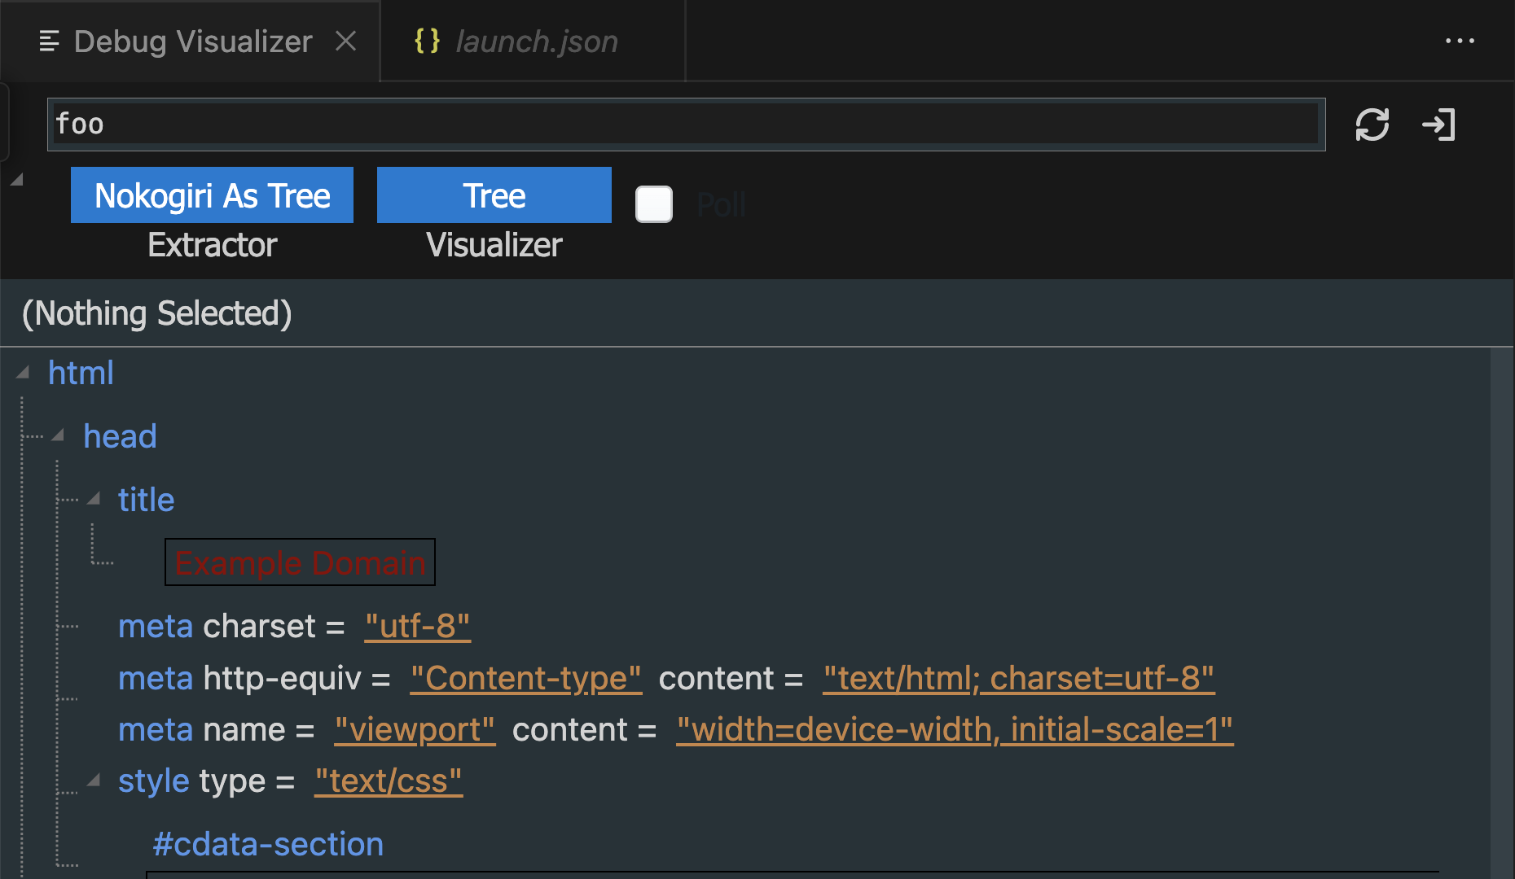
Task: Click the Nokogiri As Tree extractor button
Action: 212,195
